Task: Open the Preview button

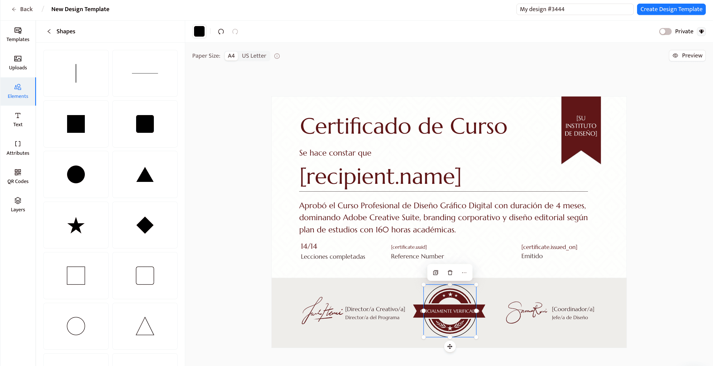Action: tap(687, 55)
